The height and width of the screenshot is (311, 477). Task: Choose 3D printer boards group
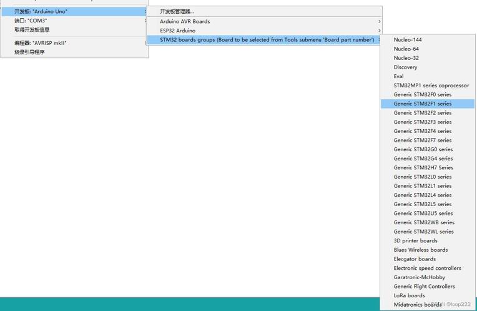pos(428,240)
